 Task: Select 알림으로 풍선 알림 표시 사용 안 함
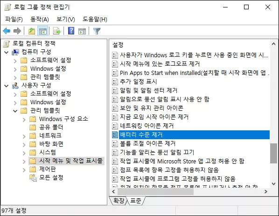coord(165,99)
